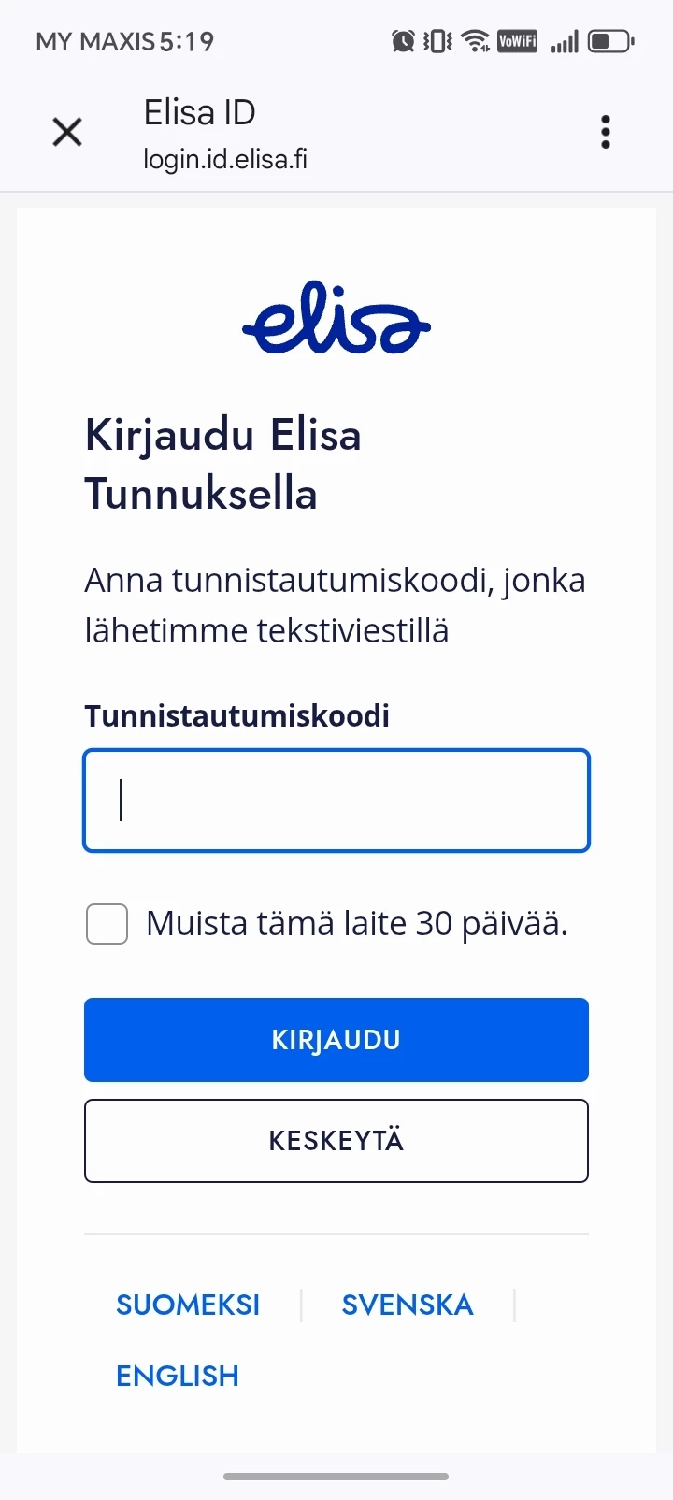Tap the vibrate mode status icon
673x1500 pixels.
coord(437,41)
